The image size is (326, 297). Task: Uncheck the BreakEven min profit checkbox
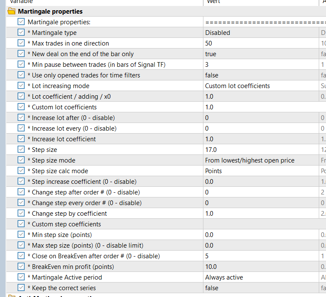21,266
